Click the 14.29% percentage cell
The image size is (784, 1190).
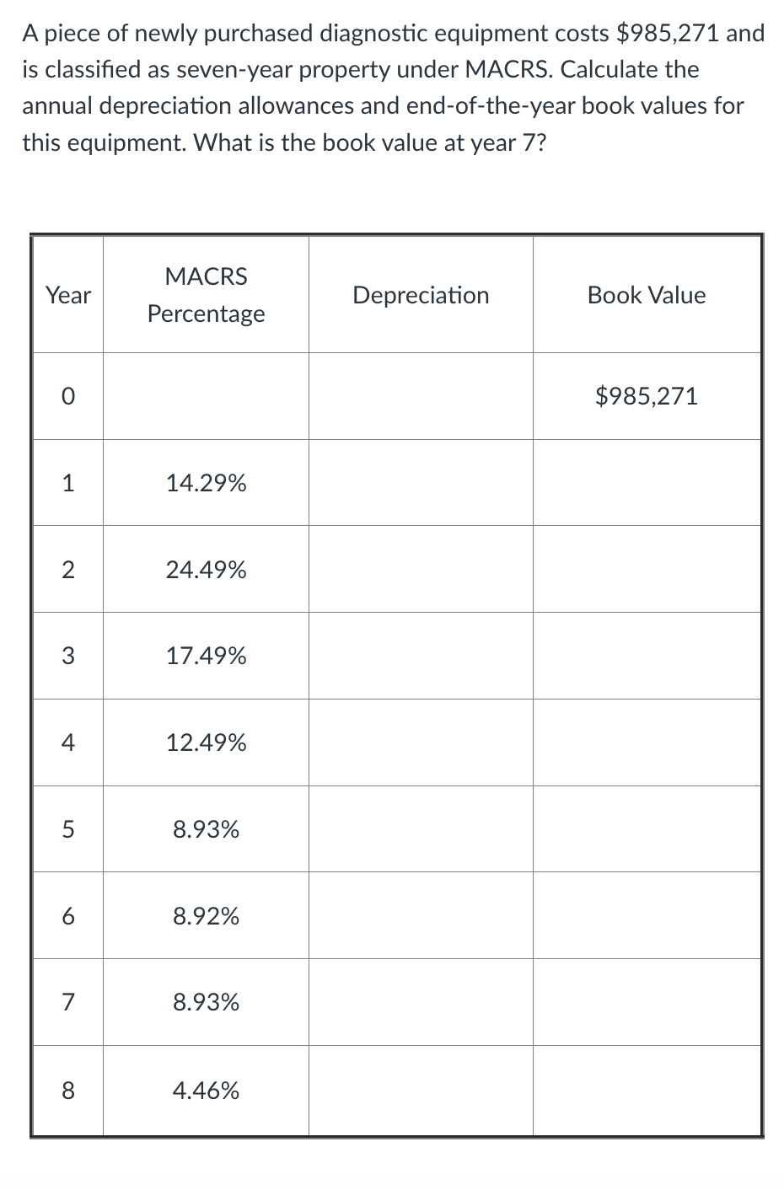click(x=206, y=484)
